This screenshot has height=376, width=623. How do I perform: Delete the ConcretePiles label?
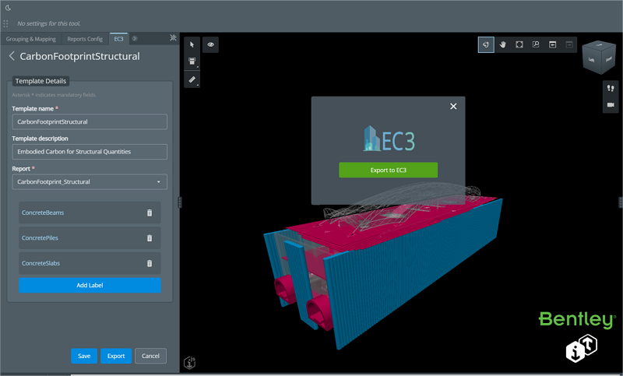point(150,238)
